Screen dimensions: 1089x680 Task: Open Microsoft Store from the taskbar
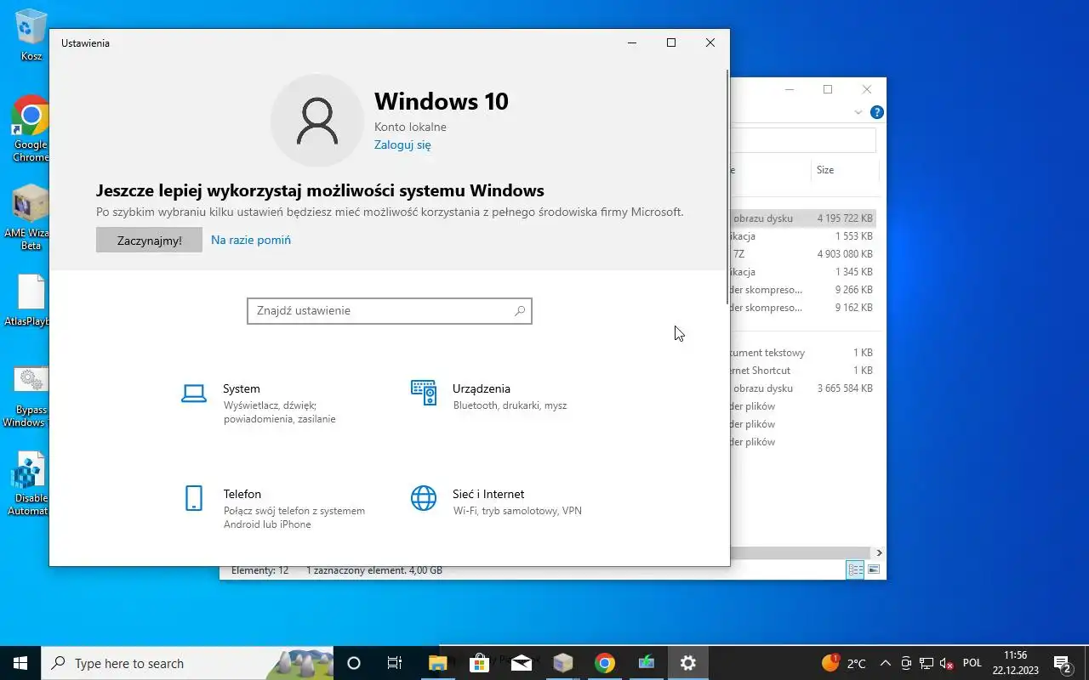479,663
